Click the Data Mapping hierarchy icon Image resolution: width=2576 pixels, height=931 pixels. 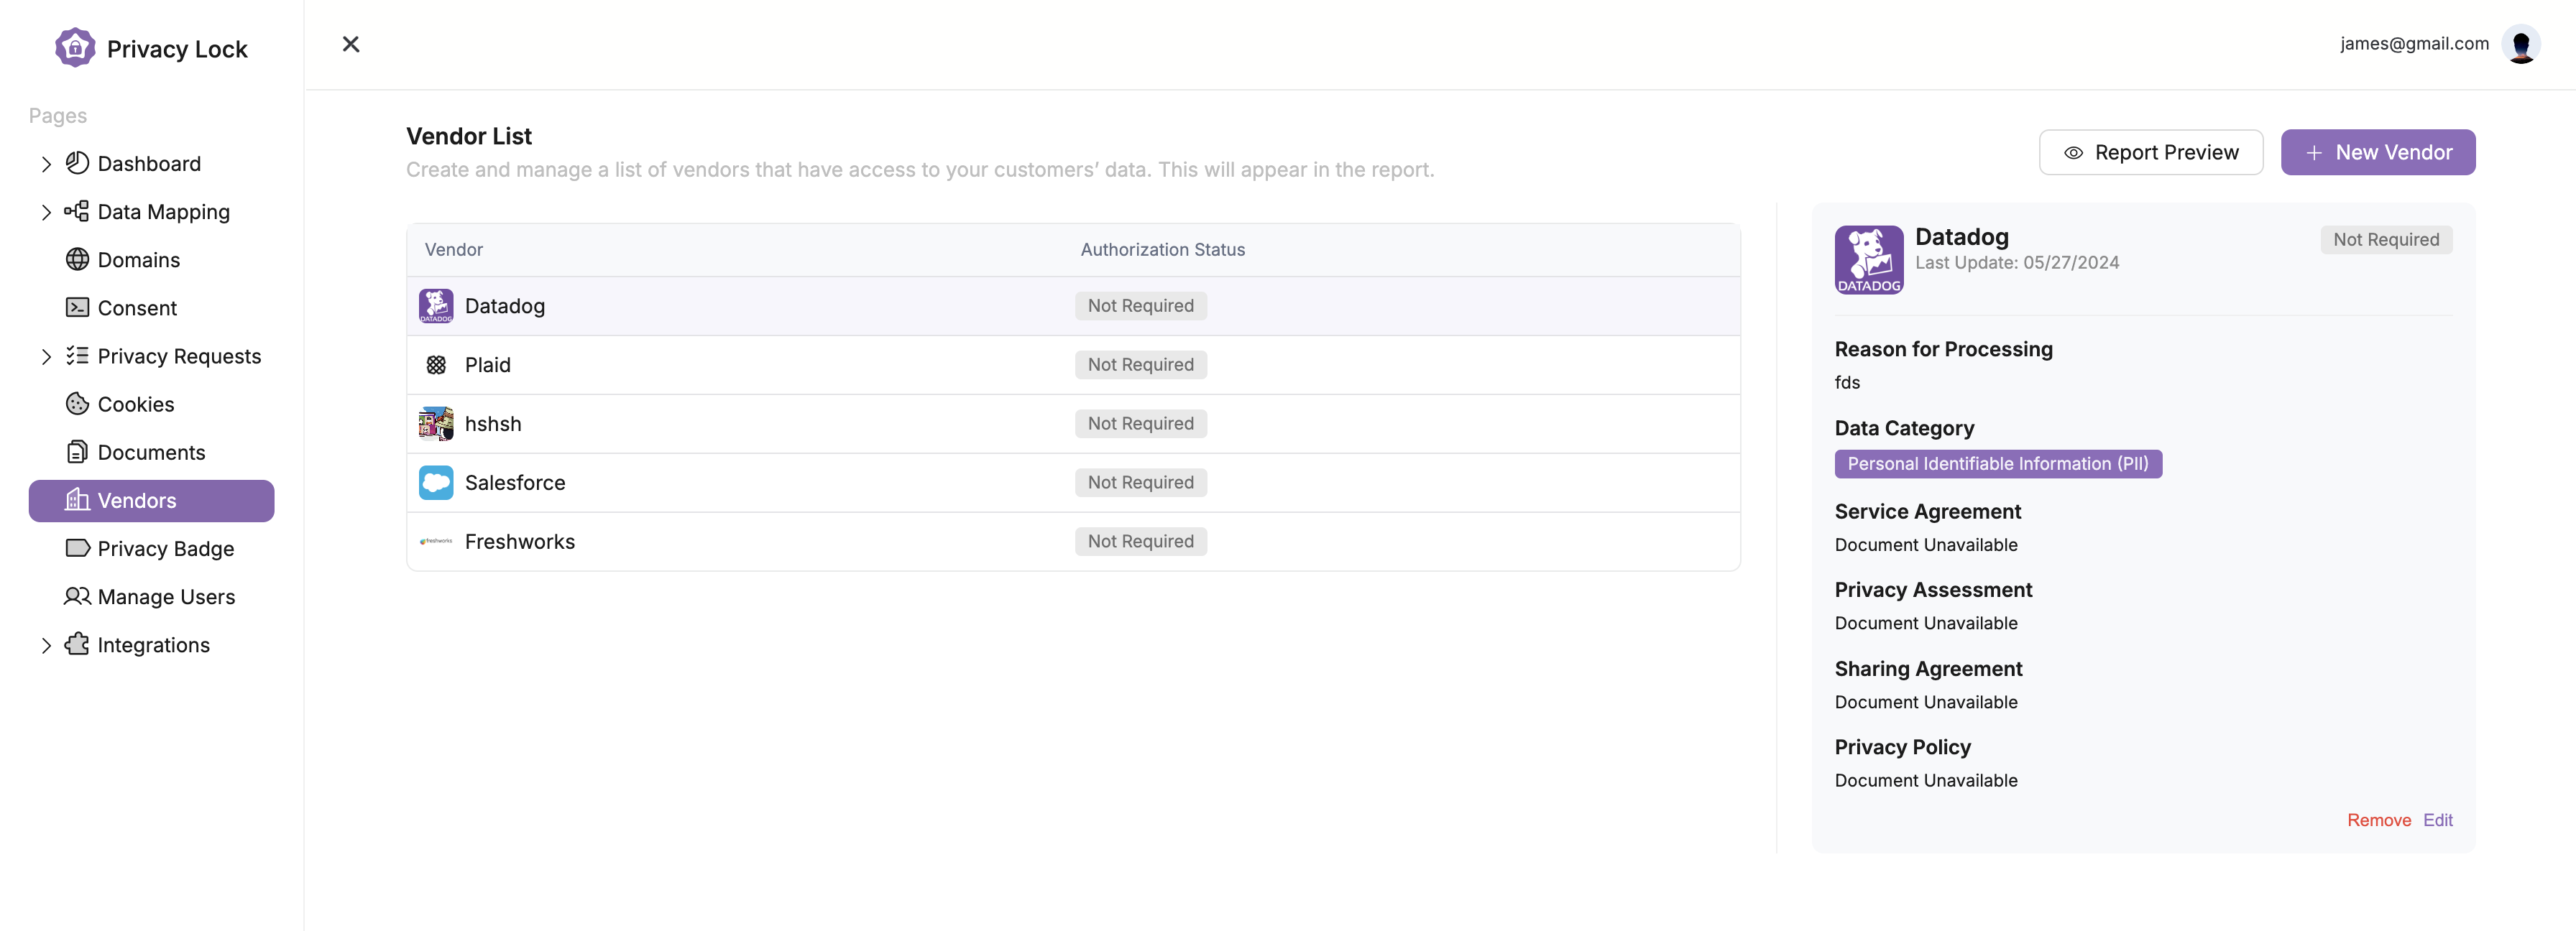77,210
